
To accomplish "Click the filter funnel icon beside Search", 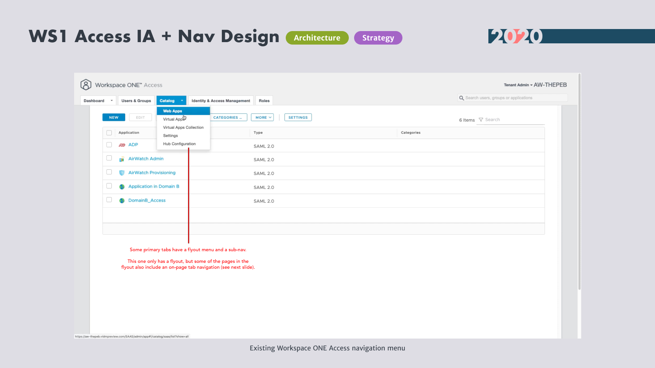I will tap(481, 120).
